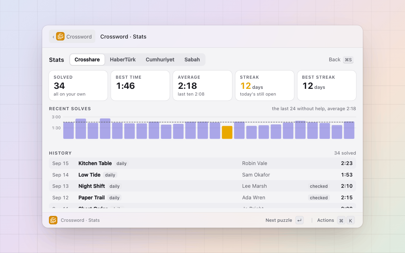This screenshot has width=405, height=253.
Task: Click the ⌘S shortcut badge
Action: click(348, 60)
